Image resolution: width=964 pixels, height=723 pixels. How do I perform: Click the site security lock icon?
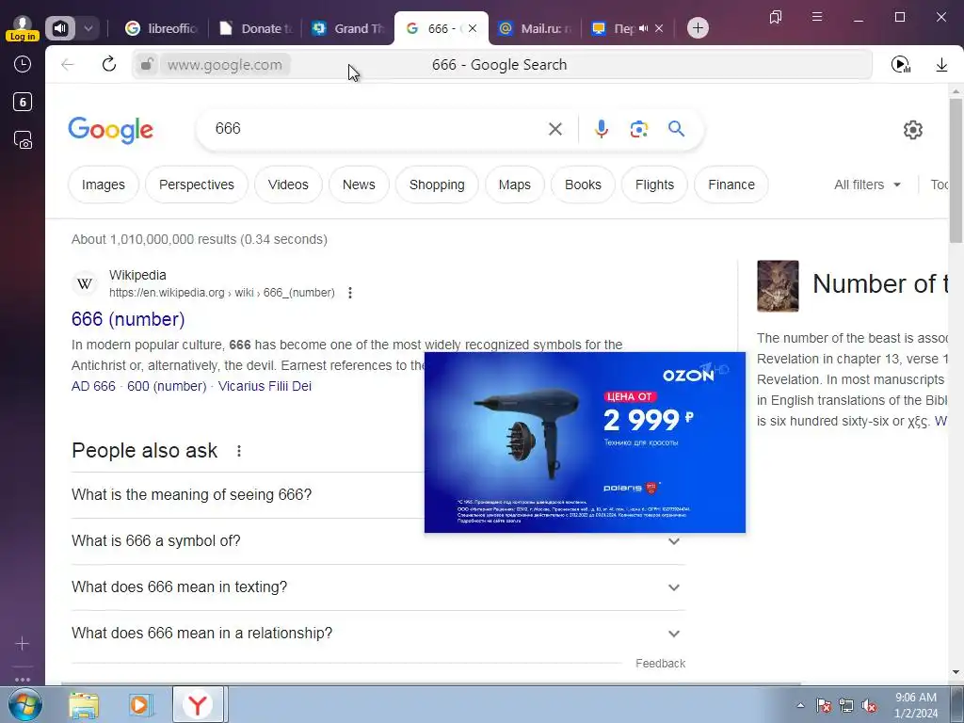pyautogui.click(x=146, y=64)
